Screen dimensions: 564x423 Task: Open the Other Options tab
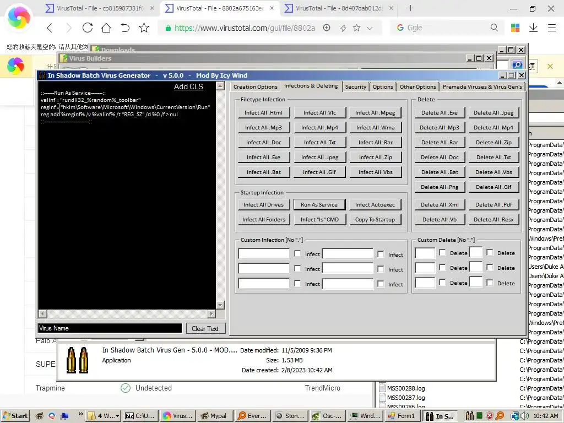tap(417, 86)
